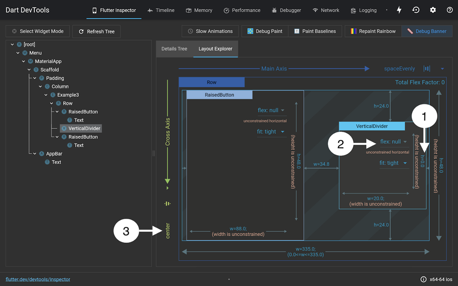This screenshot has height=286, width=458.
Task: Toggle Debug Paint
Action: coord(265,31)
